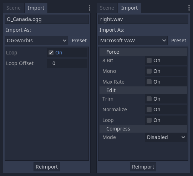
Task: Enable the Mono checkbox
Action: pyautogui.click(x=149, y=71)
